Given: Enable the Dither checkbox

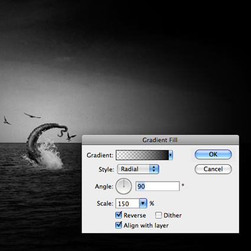Looking at the screenshot, I should (x=158, y=215).
